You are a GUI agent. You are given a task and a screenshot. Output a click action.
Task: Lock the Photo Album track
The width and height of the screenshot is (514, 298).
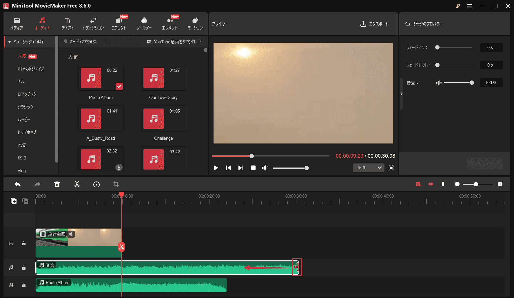[x=24, y=285]
